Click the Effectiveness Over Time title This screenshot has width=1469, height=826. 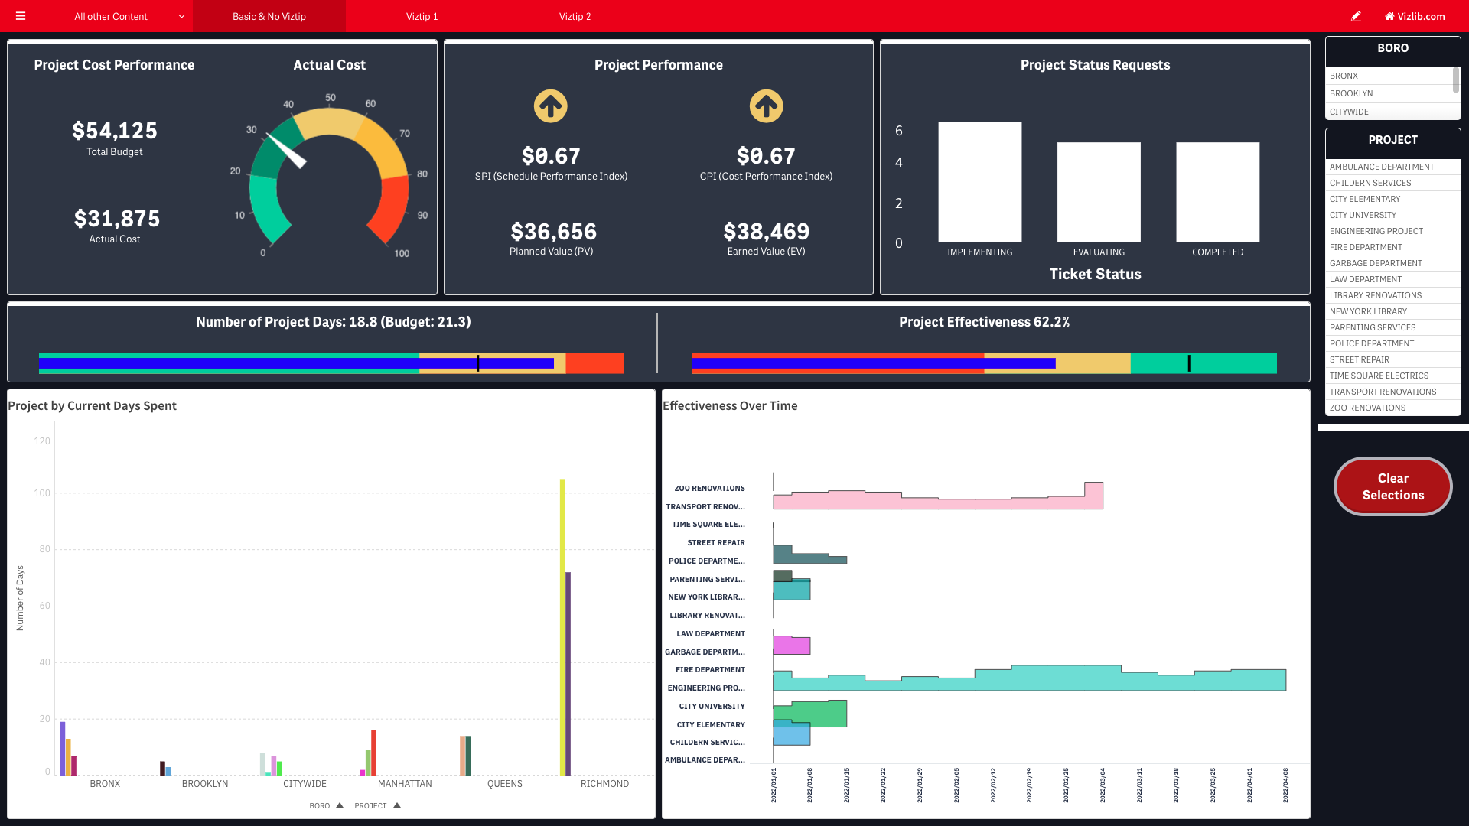(730, 405)
